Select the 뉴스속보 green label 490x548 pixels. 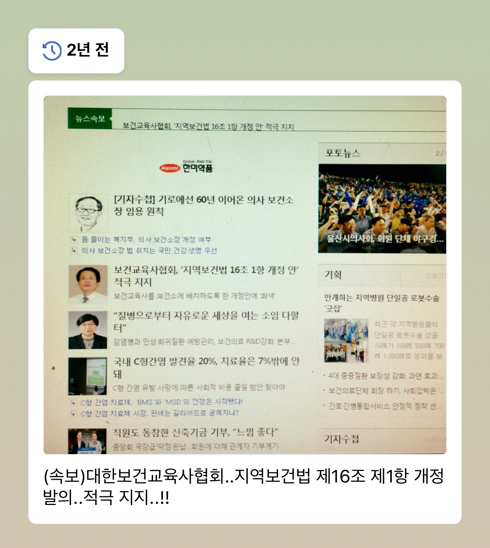coord(90,118)
